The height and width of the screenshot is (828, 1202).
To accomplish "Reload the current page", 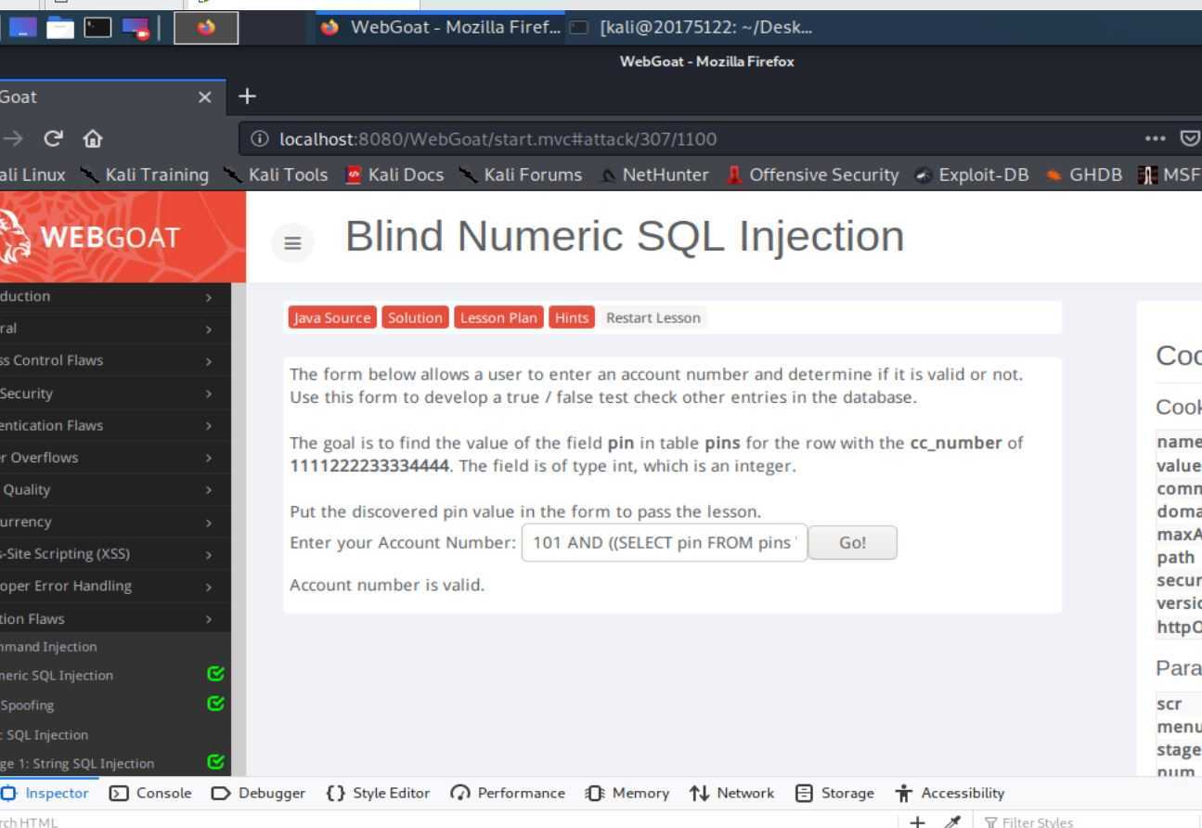I will click(x=55, y=139).
